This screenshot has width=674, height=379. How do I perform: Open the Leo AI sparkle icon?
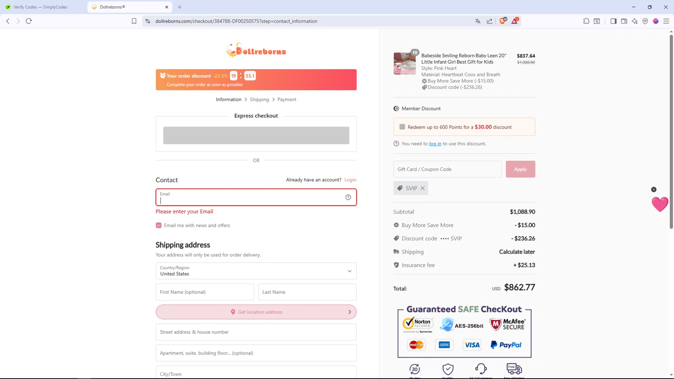pos(634,21)
